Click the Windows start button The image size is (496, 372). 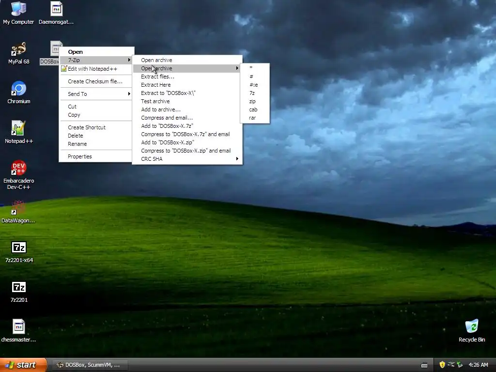click(23, 365)
